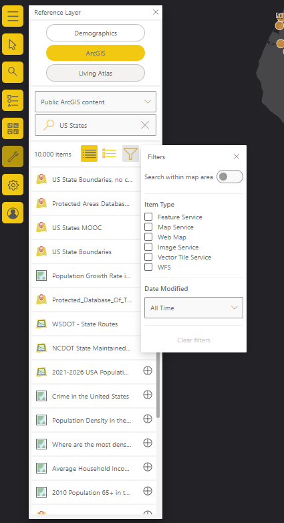Toggle Search within map area switch

230,177
